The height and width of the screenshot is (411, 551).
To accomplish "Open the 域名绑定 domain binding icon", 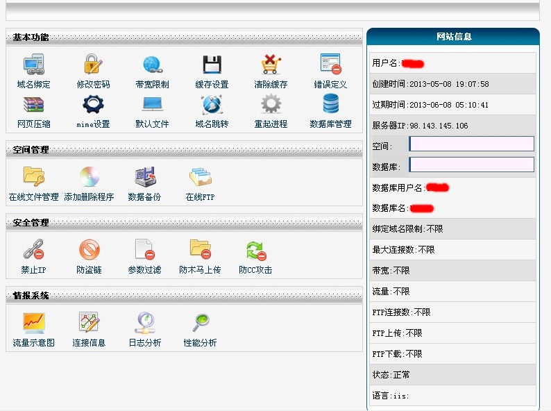I will tap(33, 65).
